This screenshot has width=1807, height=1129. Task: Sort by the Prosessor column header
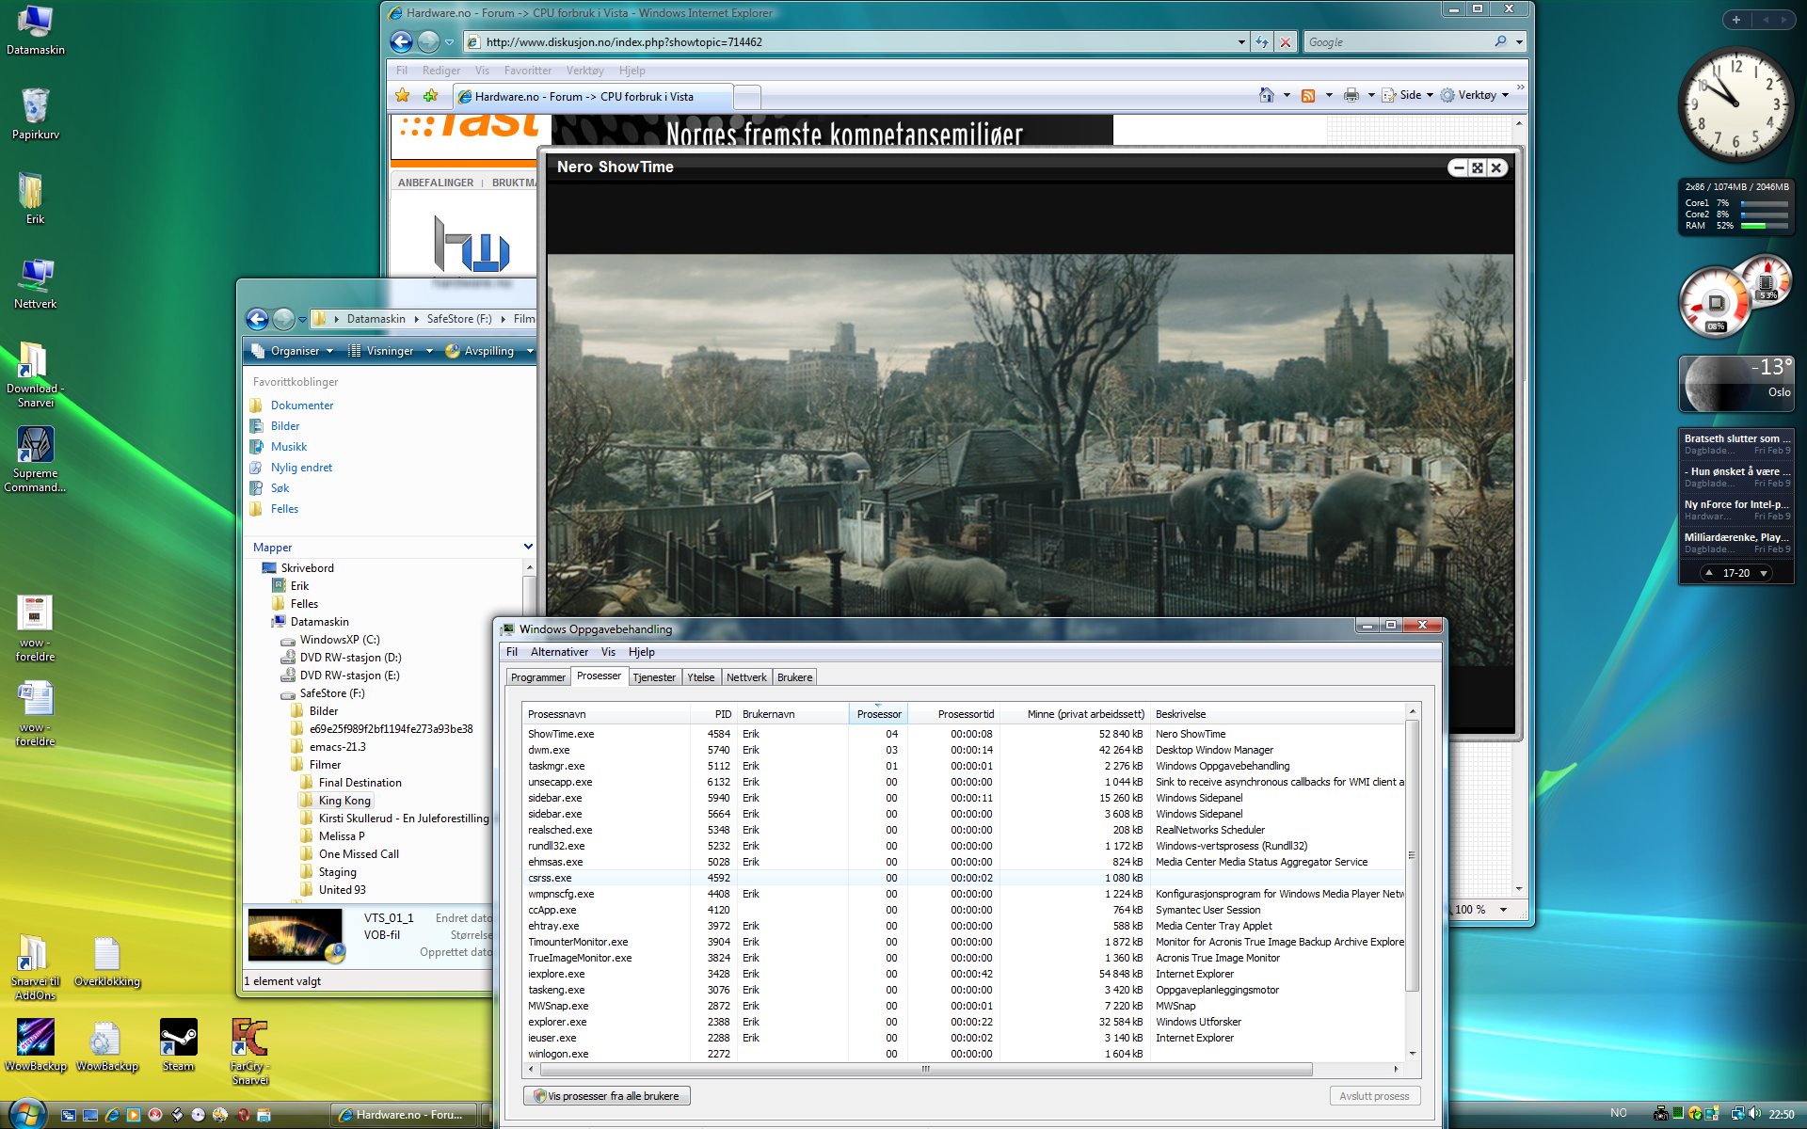click(879, 714)
